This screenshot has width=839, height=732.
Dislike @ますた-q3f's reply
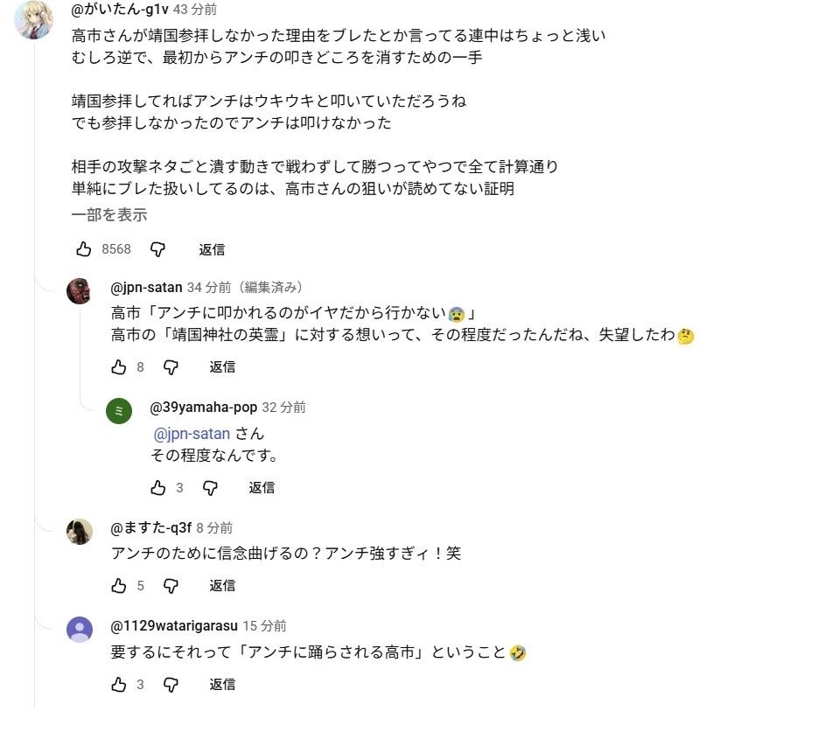click(x=171, y=586)
